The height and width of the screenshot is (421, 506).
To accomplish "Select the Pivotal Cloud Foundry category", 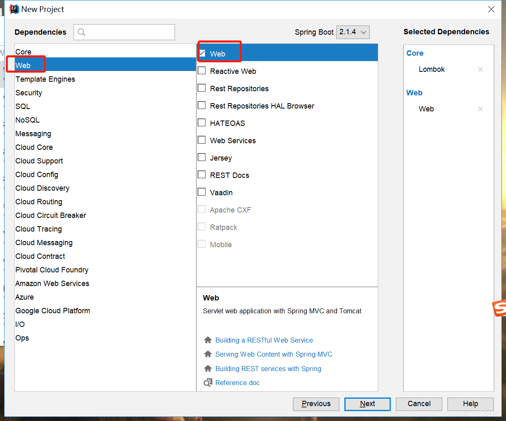I will (x=105, y=270).
